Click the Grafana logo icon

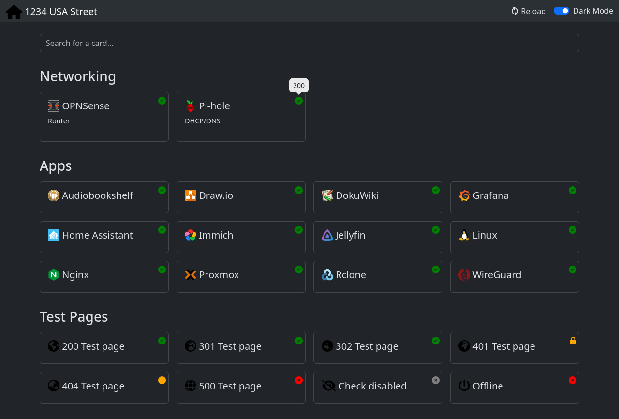(464, 195)
